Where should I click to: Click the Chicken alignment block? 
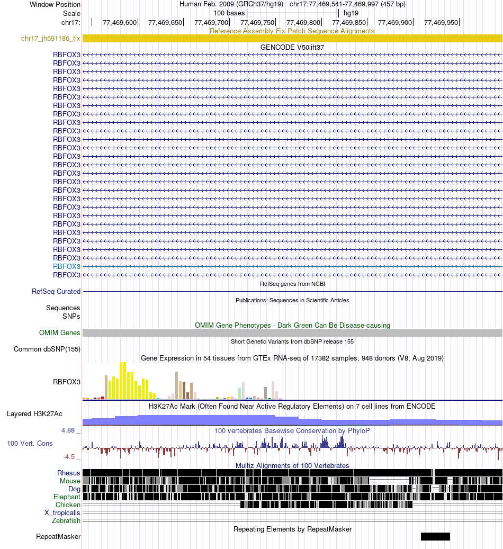327,505
